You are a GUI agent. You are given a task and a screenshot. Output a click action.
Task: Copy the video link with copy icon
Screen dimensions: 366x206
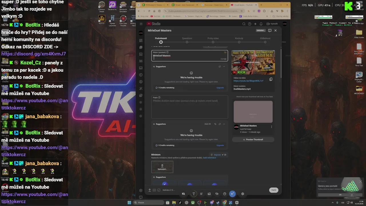pos(271,79)
